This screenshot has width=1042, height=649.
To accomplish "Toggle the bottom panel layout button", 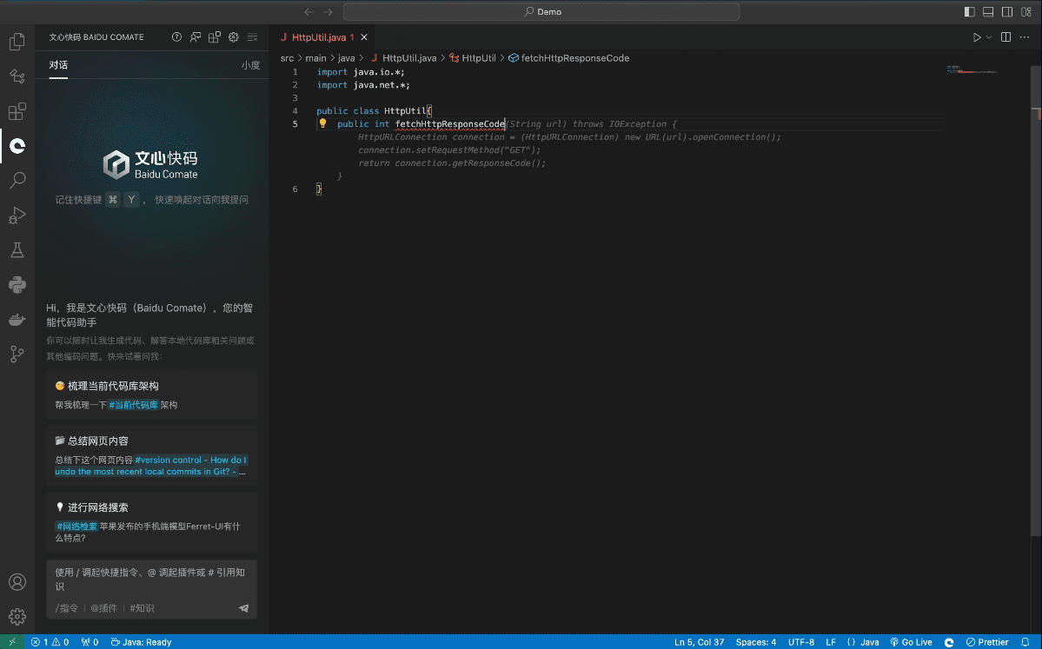I will coord(988,12).
